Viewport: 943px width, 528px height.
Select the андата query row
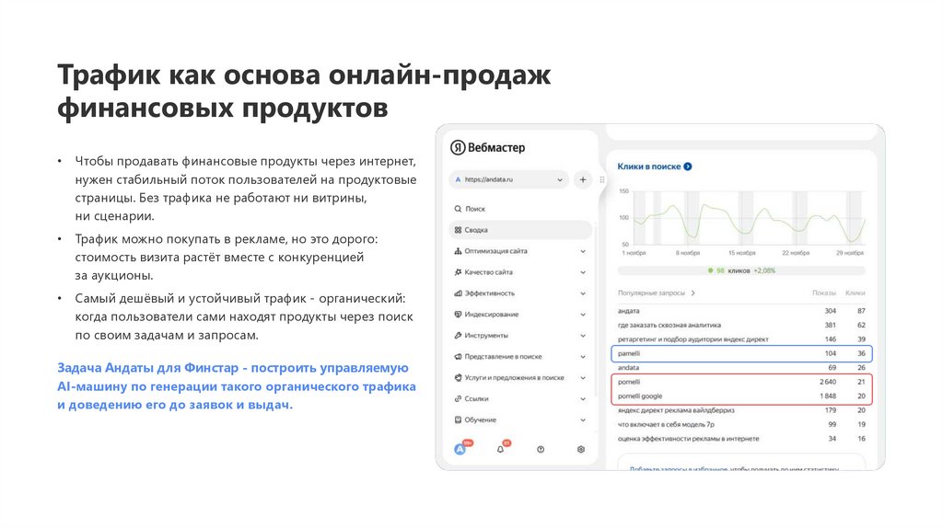pos(741,311)
